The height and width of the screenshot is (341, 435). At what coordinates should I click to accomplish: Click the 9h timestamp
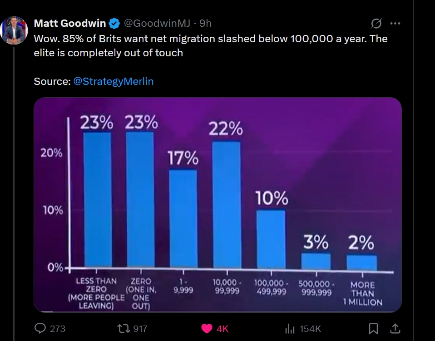pos(206,23)
